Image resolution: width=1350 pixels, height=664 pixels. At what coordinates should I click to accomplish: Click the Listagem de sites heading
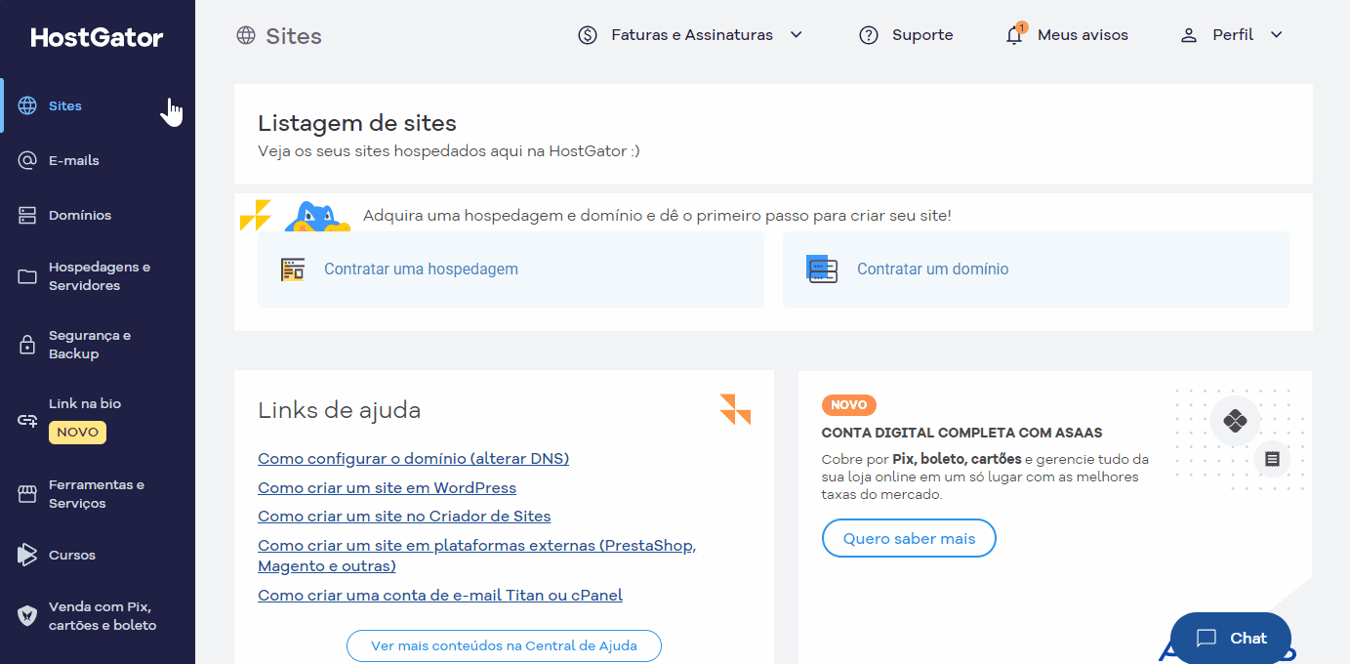pyautogui.click(x=357, y=123)
